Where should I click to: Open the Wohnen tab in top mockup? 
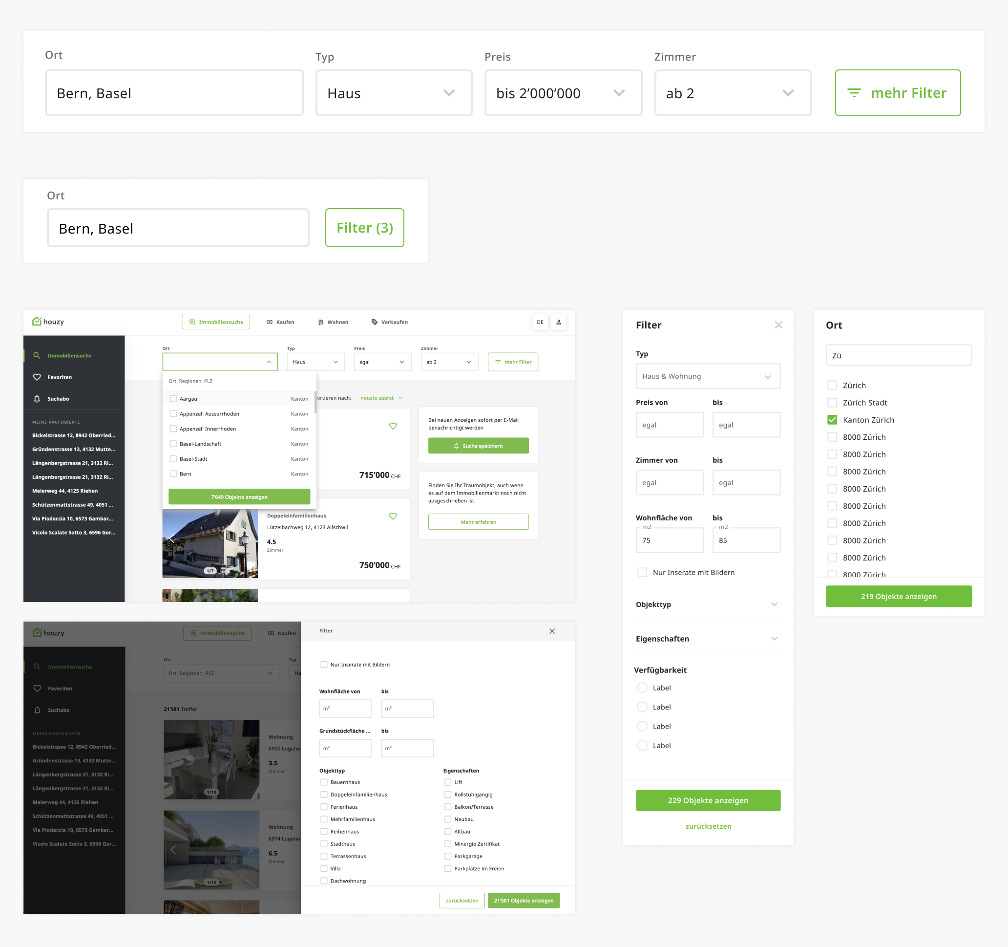(333, 322)
